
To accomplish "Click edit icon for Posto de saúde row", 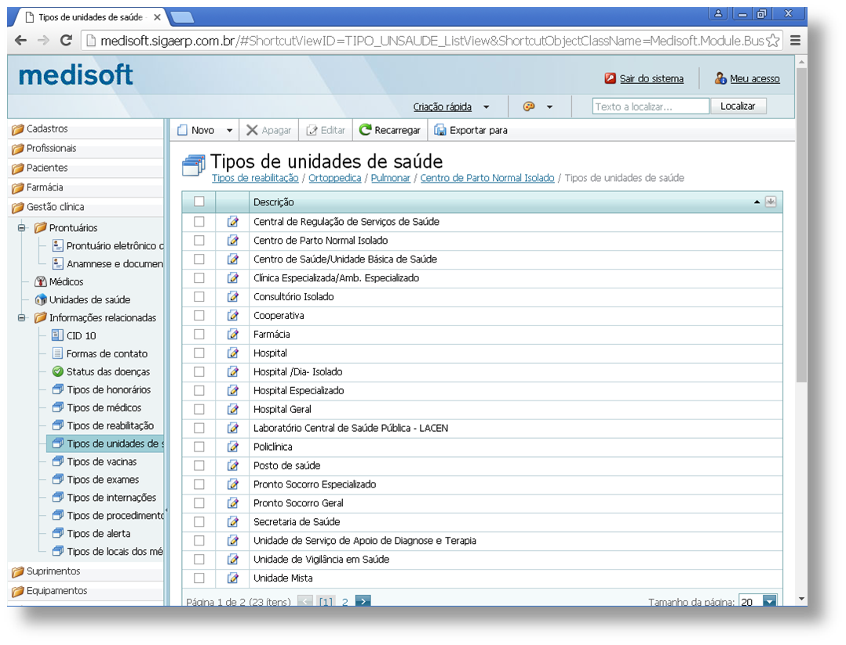I will point(232,466).
